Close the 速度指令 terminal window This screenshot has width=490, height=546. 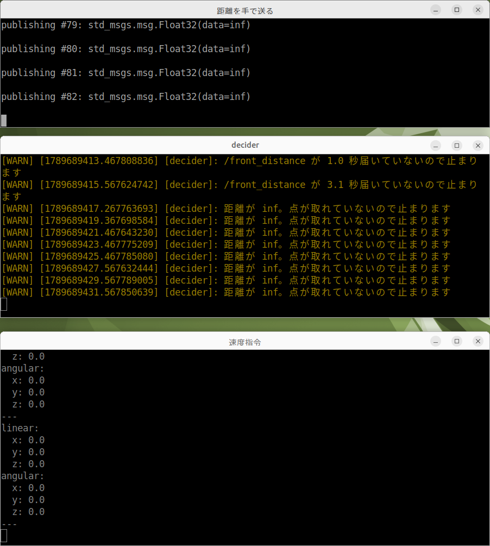click(x=478, y=341)
